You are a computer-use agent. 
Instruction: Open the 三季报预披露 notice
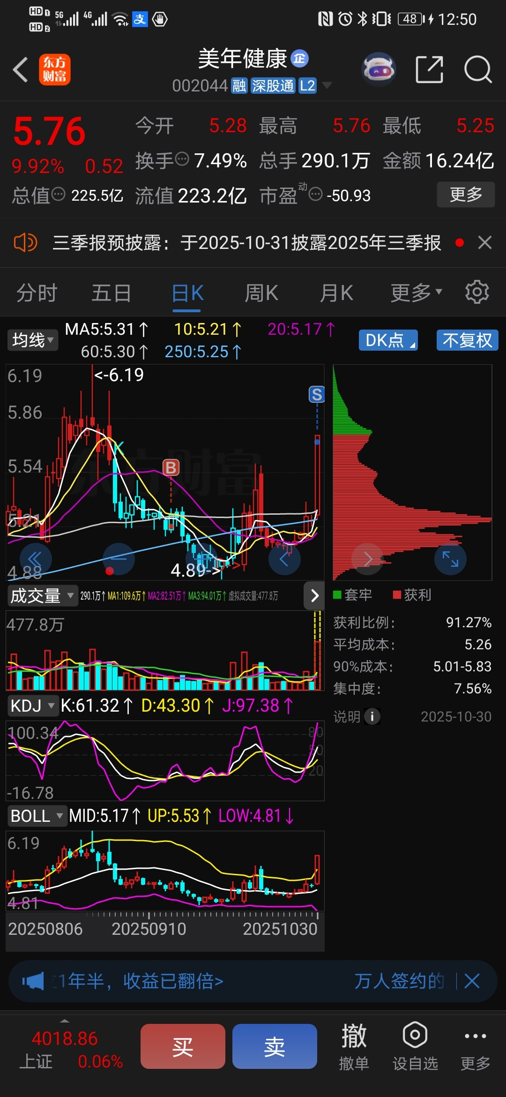[x=246, y=243]
